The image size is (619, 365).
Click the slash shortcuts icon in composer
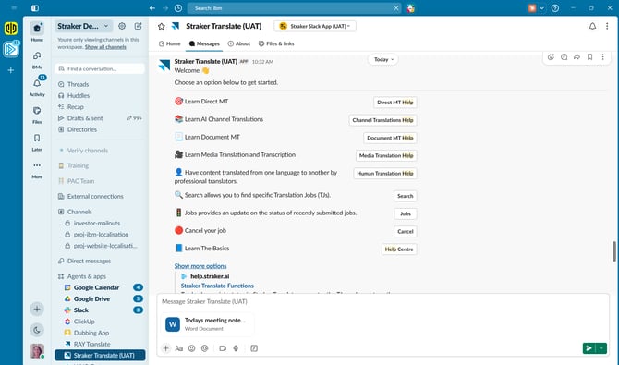coord(254,348)
